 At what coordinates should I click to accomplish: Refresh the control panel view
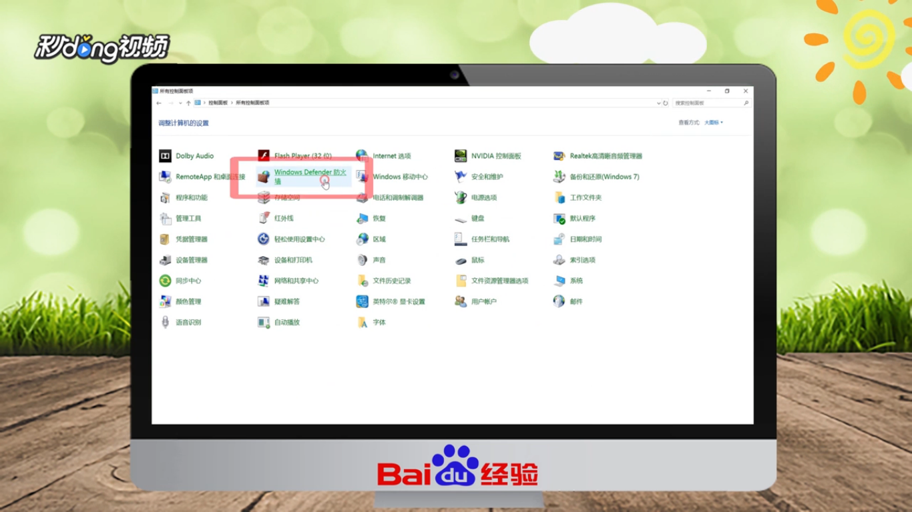(x=666, y=103)
